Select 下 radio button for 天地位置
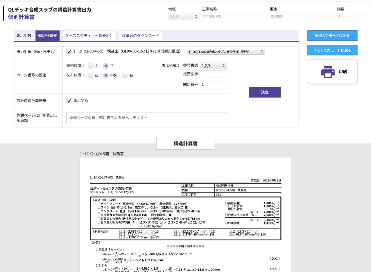This screenshot has height=272, width=371. click(106, 66)
